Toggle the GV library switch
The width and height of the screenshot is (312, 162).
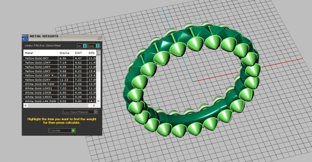85,46
